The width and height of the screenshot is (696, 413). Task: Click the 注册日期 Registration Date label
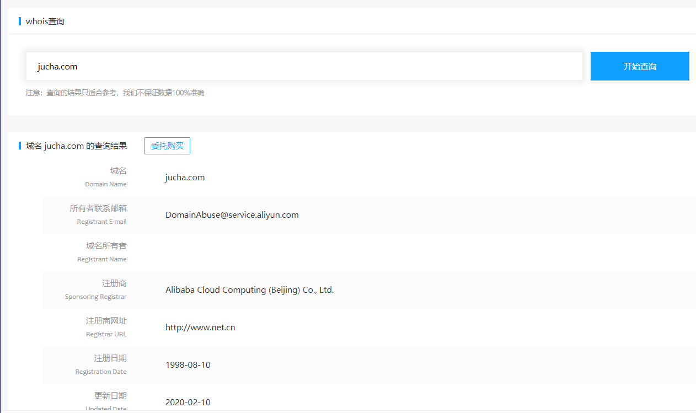(x=101, y=364)
